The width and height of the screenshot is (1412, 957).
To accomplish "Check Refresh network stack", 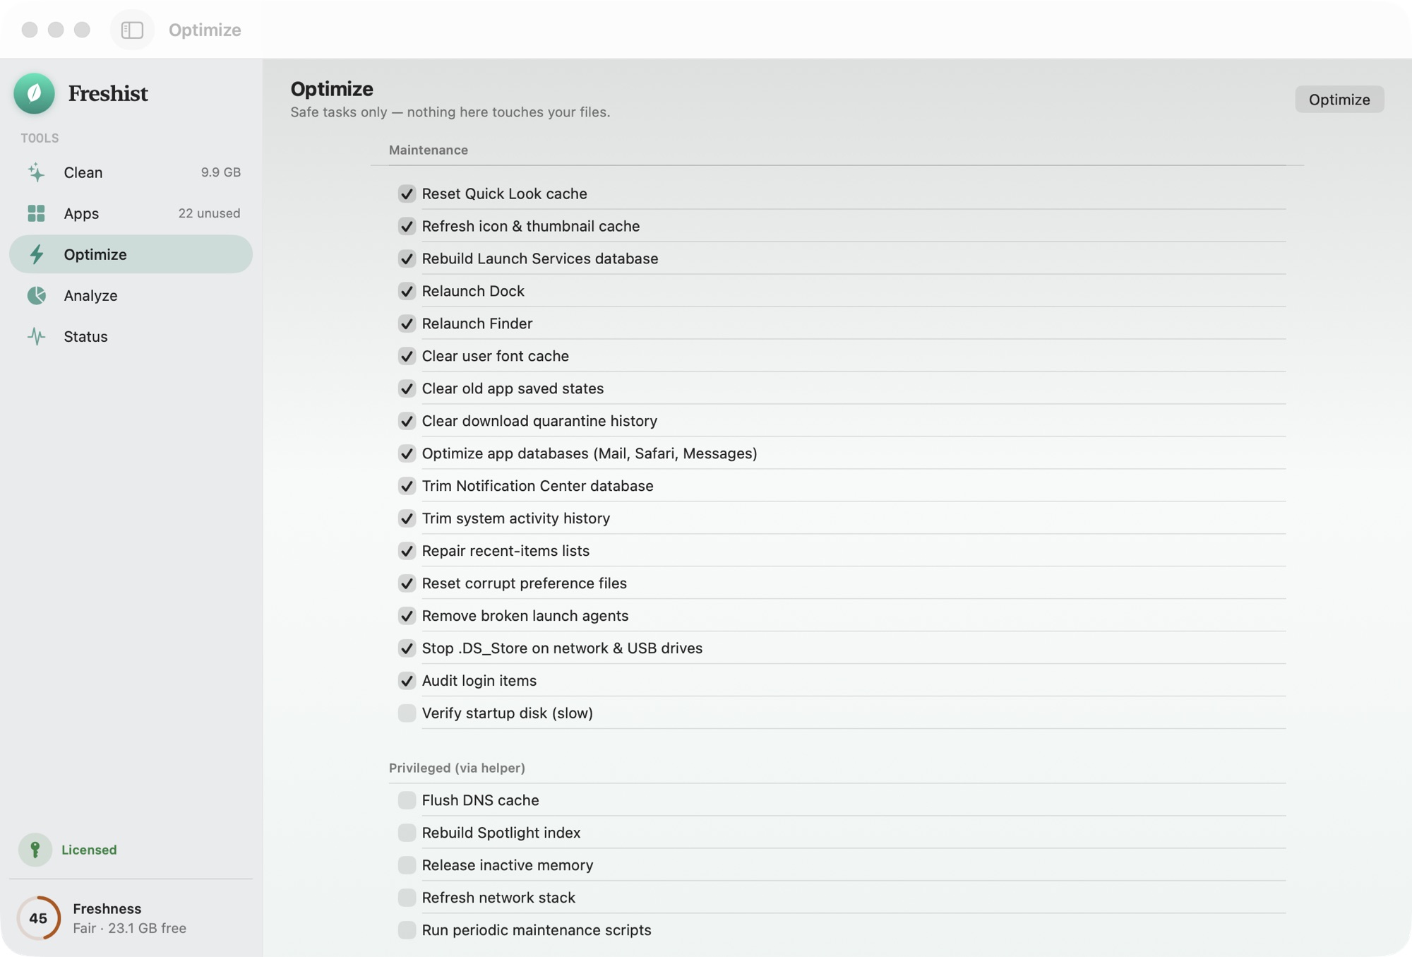I will [x=407, y=898].
